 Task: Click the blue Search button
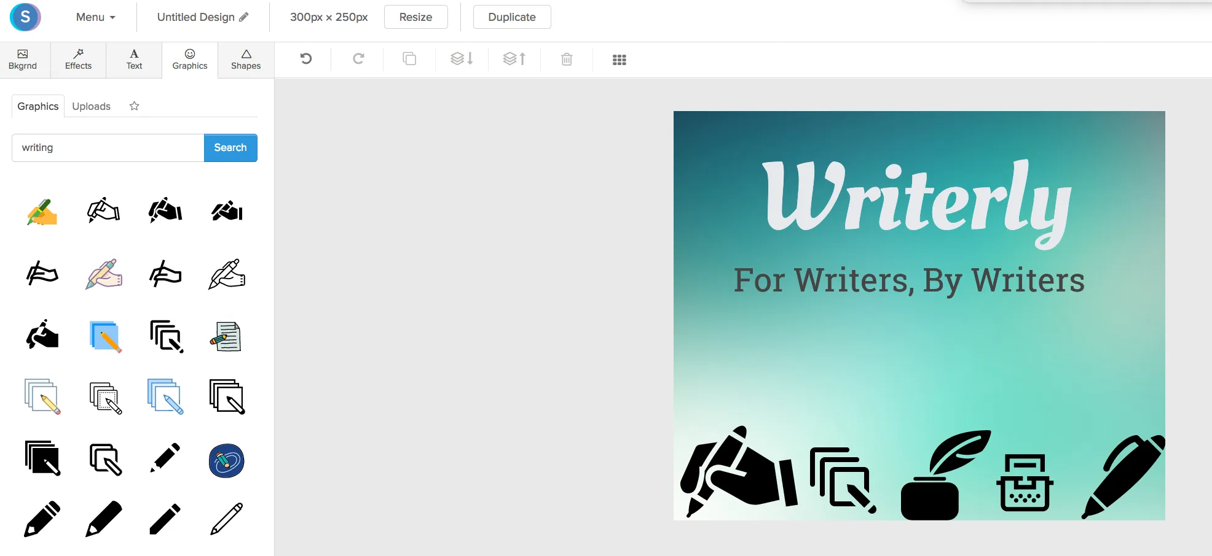click(x=230, y=148)
